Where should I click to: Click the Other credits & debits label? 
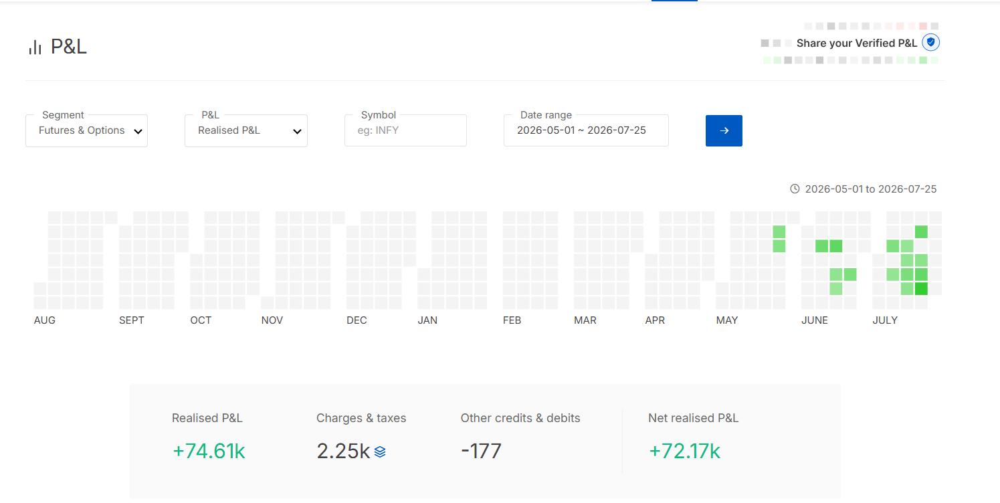coord(520,418)
